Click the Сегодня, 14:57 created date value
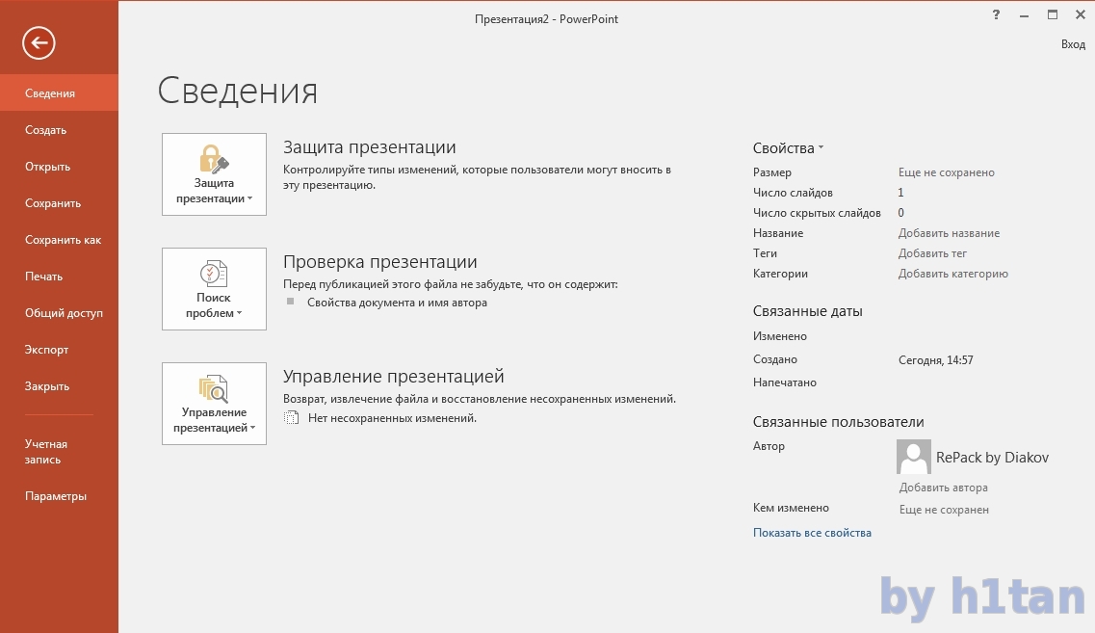Image resolution: width=1095 pixels, height=633 pixels. click(x=936, y=360)
